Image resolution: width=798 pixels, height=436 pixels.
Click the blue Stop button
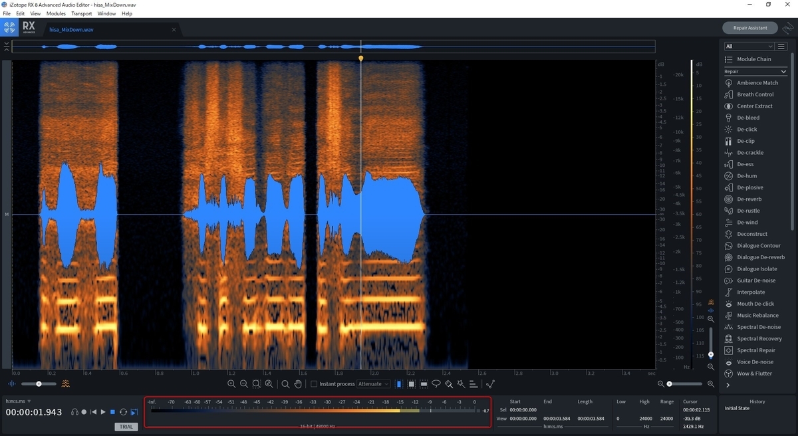[113, 412]
